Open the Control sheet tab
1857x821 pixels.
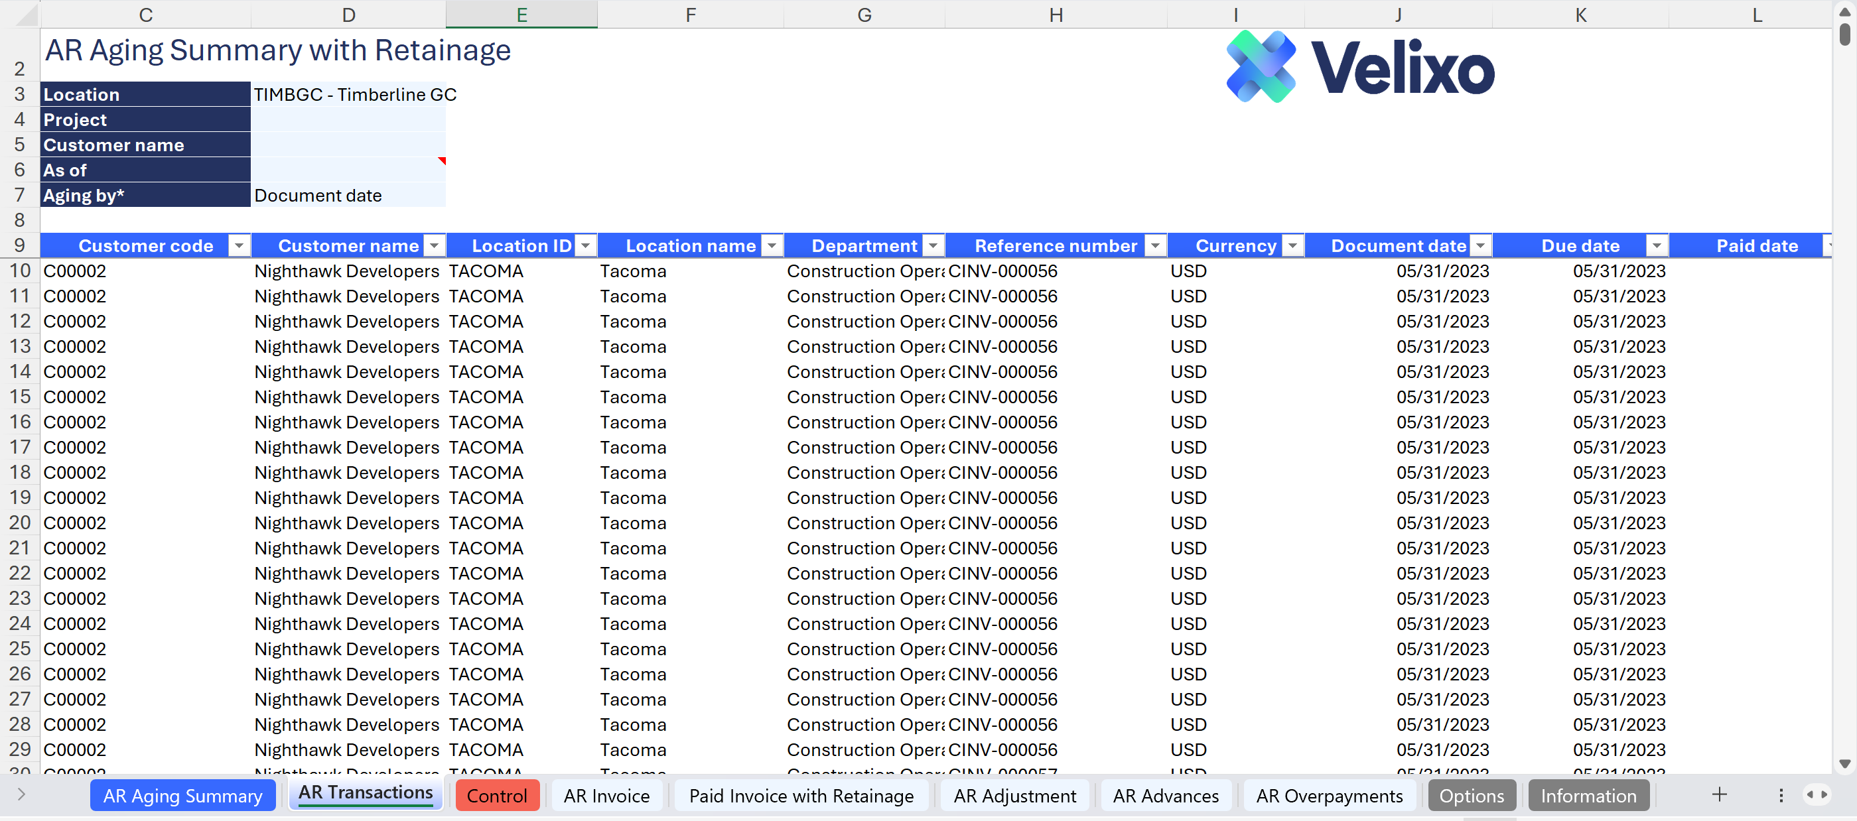pos(497,795)
